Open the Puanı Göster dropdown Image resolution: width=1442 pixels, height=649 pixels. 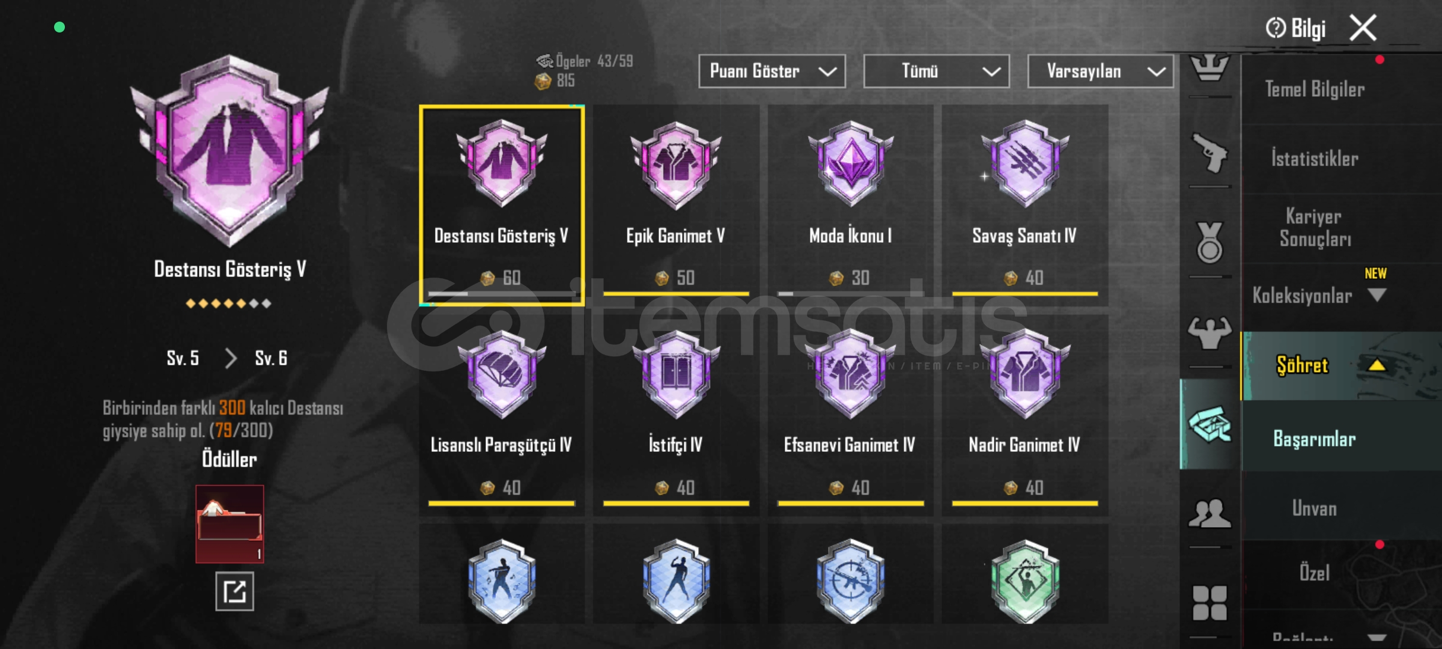(x=772, y=72)
